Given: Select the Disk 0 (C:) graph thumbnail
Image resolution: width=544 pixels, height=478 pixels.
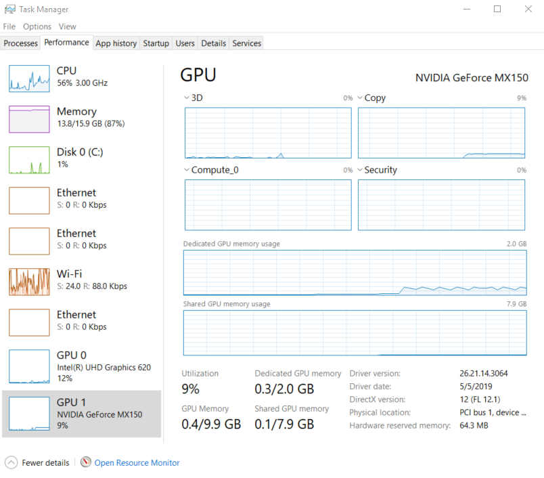Looking at the screenshot, I should pyautogui.click(x=29, y=160).
